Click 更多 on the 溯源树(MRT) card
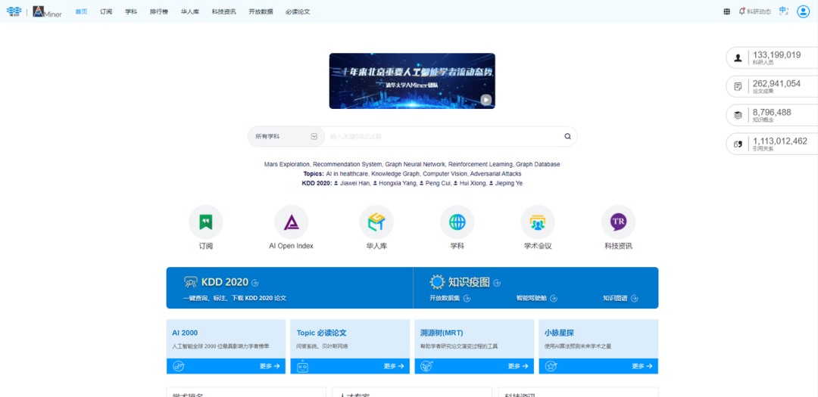 (518, 366)
